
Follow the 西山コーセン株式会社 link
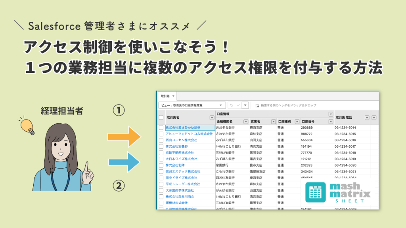pos(181,140)
